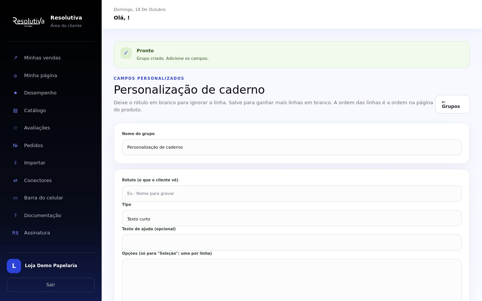Open Barra do celular settings
Image resolution: width=482 pixels, height=301 pixels.
point(50,198)
